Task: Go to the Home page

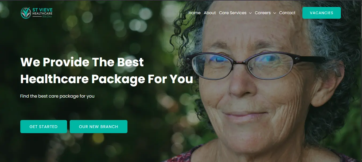Action: pos(194,13)
